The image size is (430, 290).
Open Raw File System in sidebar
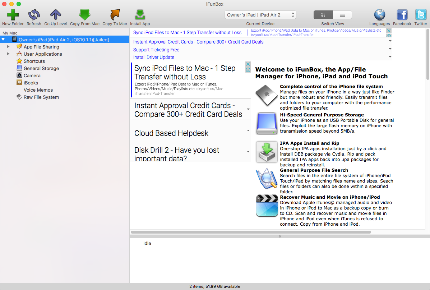click(41, 97)
